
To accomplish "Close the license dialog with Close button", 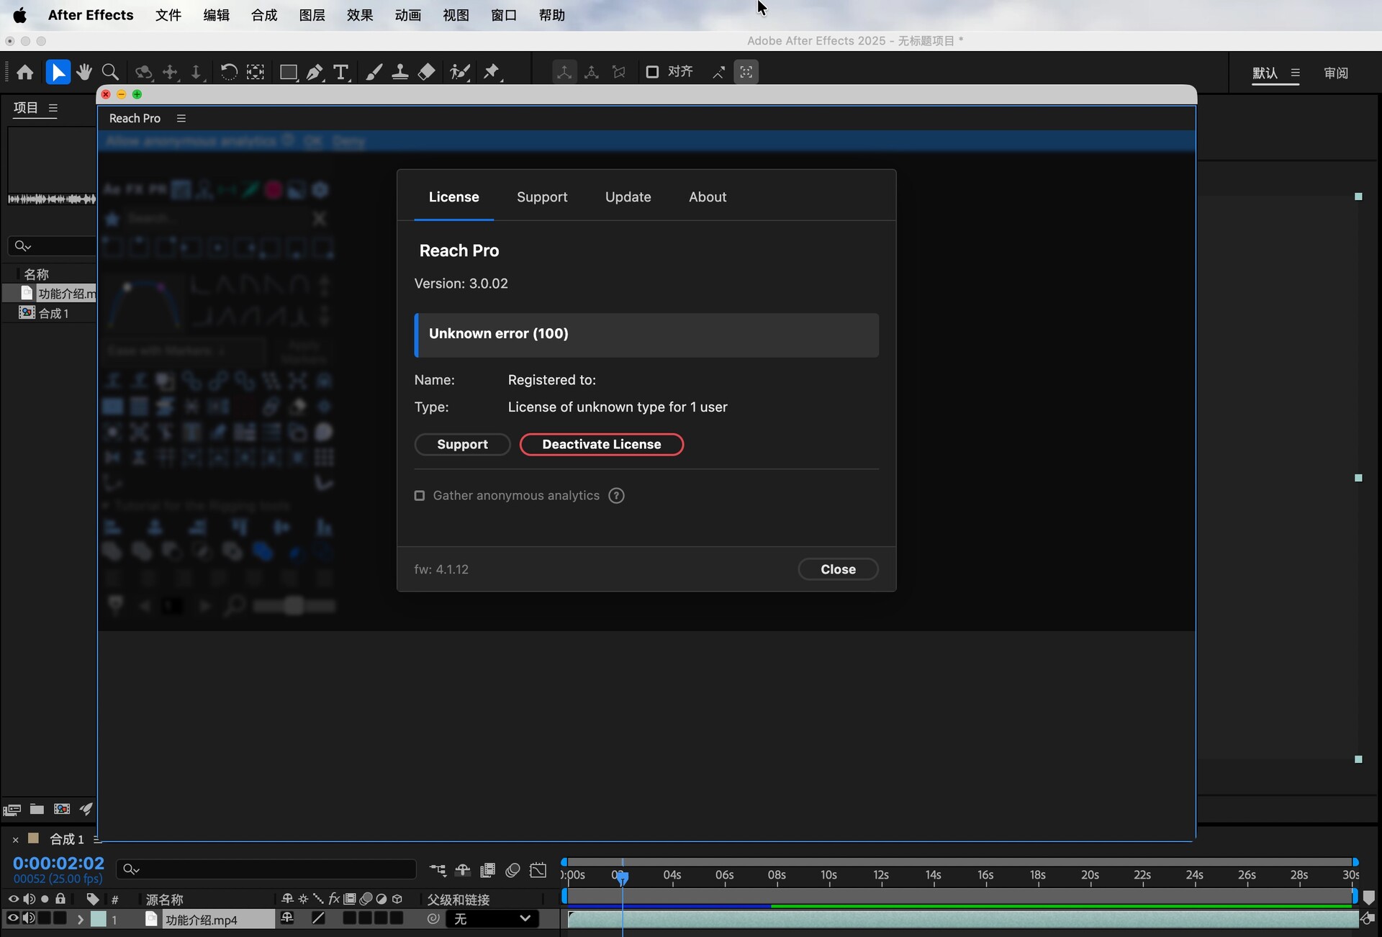I will point(837,569).
